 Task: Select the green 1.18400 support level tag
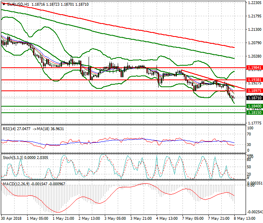click(254, 106)
